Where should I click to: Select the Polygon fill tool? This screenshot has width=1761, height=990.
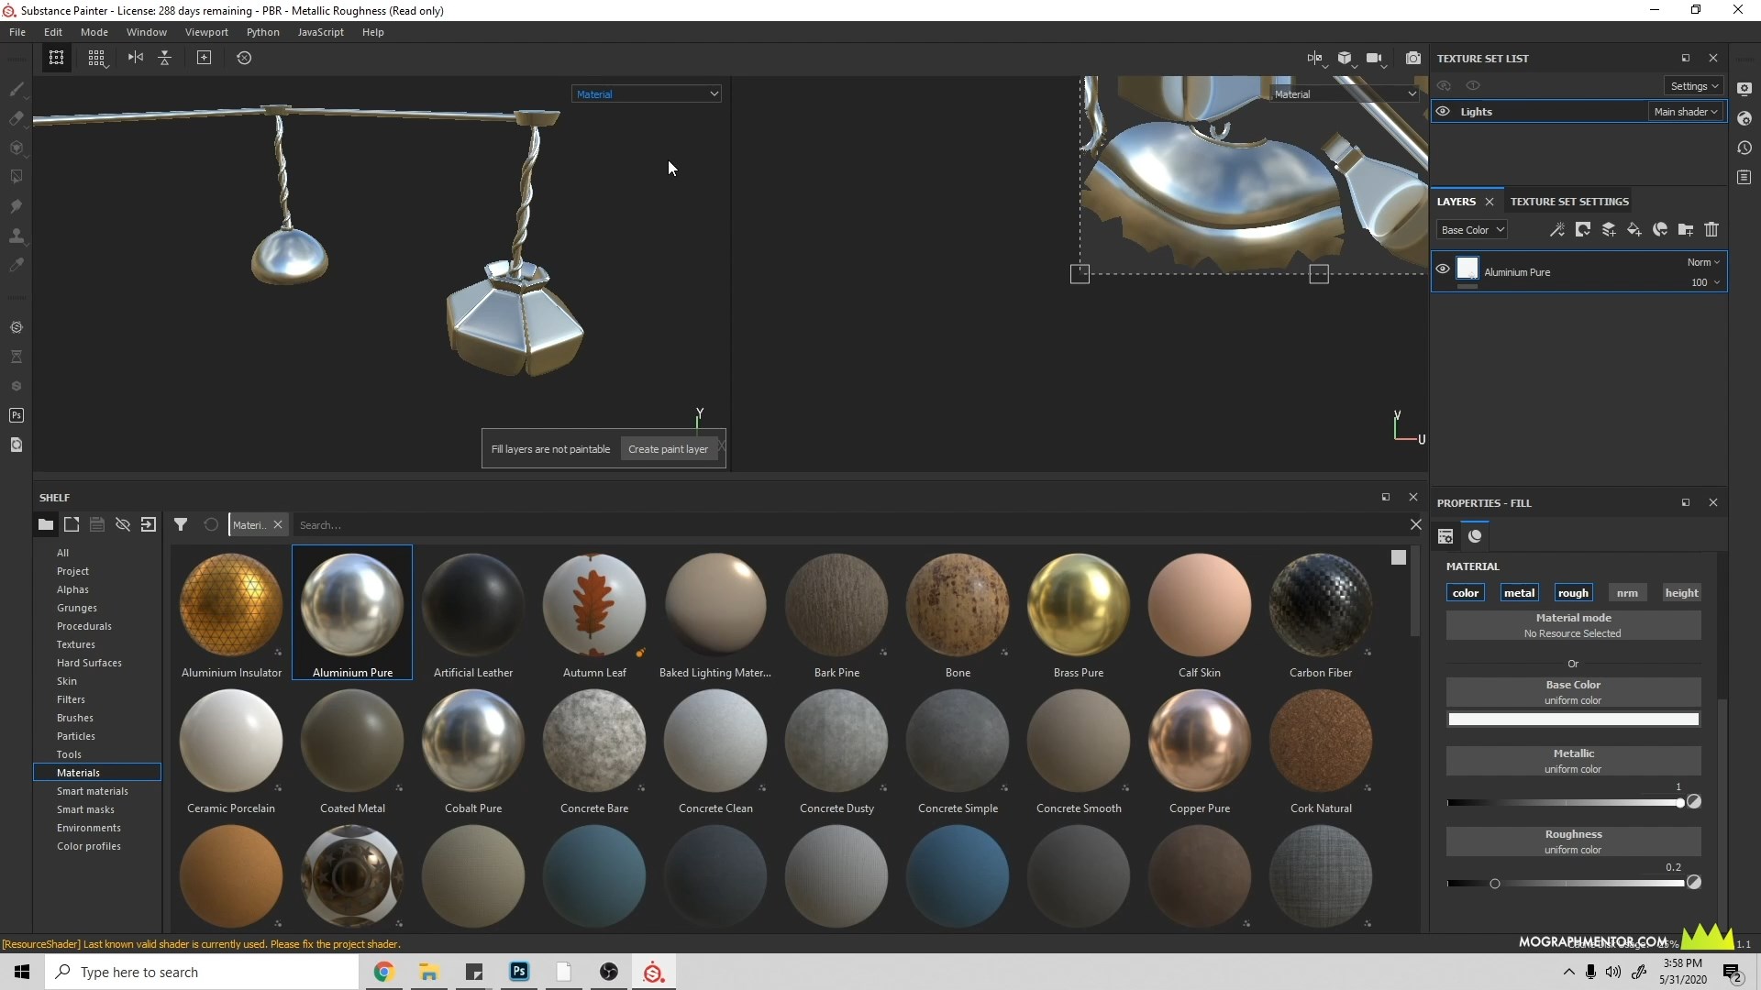[x=16, y=177]
